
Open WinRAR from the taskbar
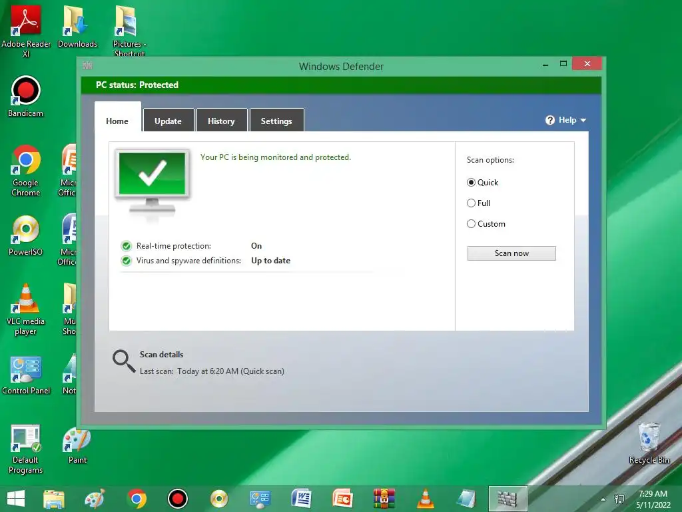(384, 499)
